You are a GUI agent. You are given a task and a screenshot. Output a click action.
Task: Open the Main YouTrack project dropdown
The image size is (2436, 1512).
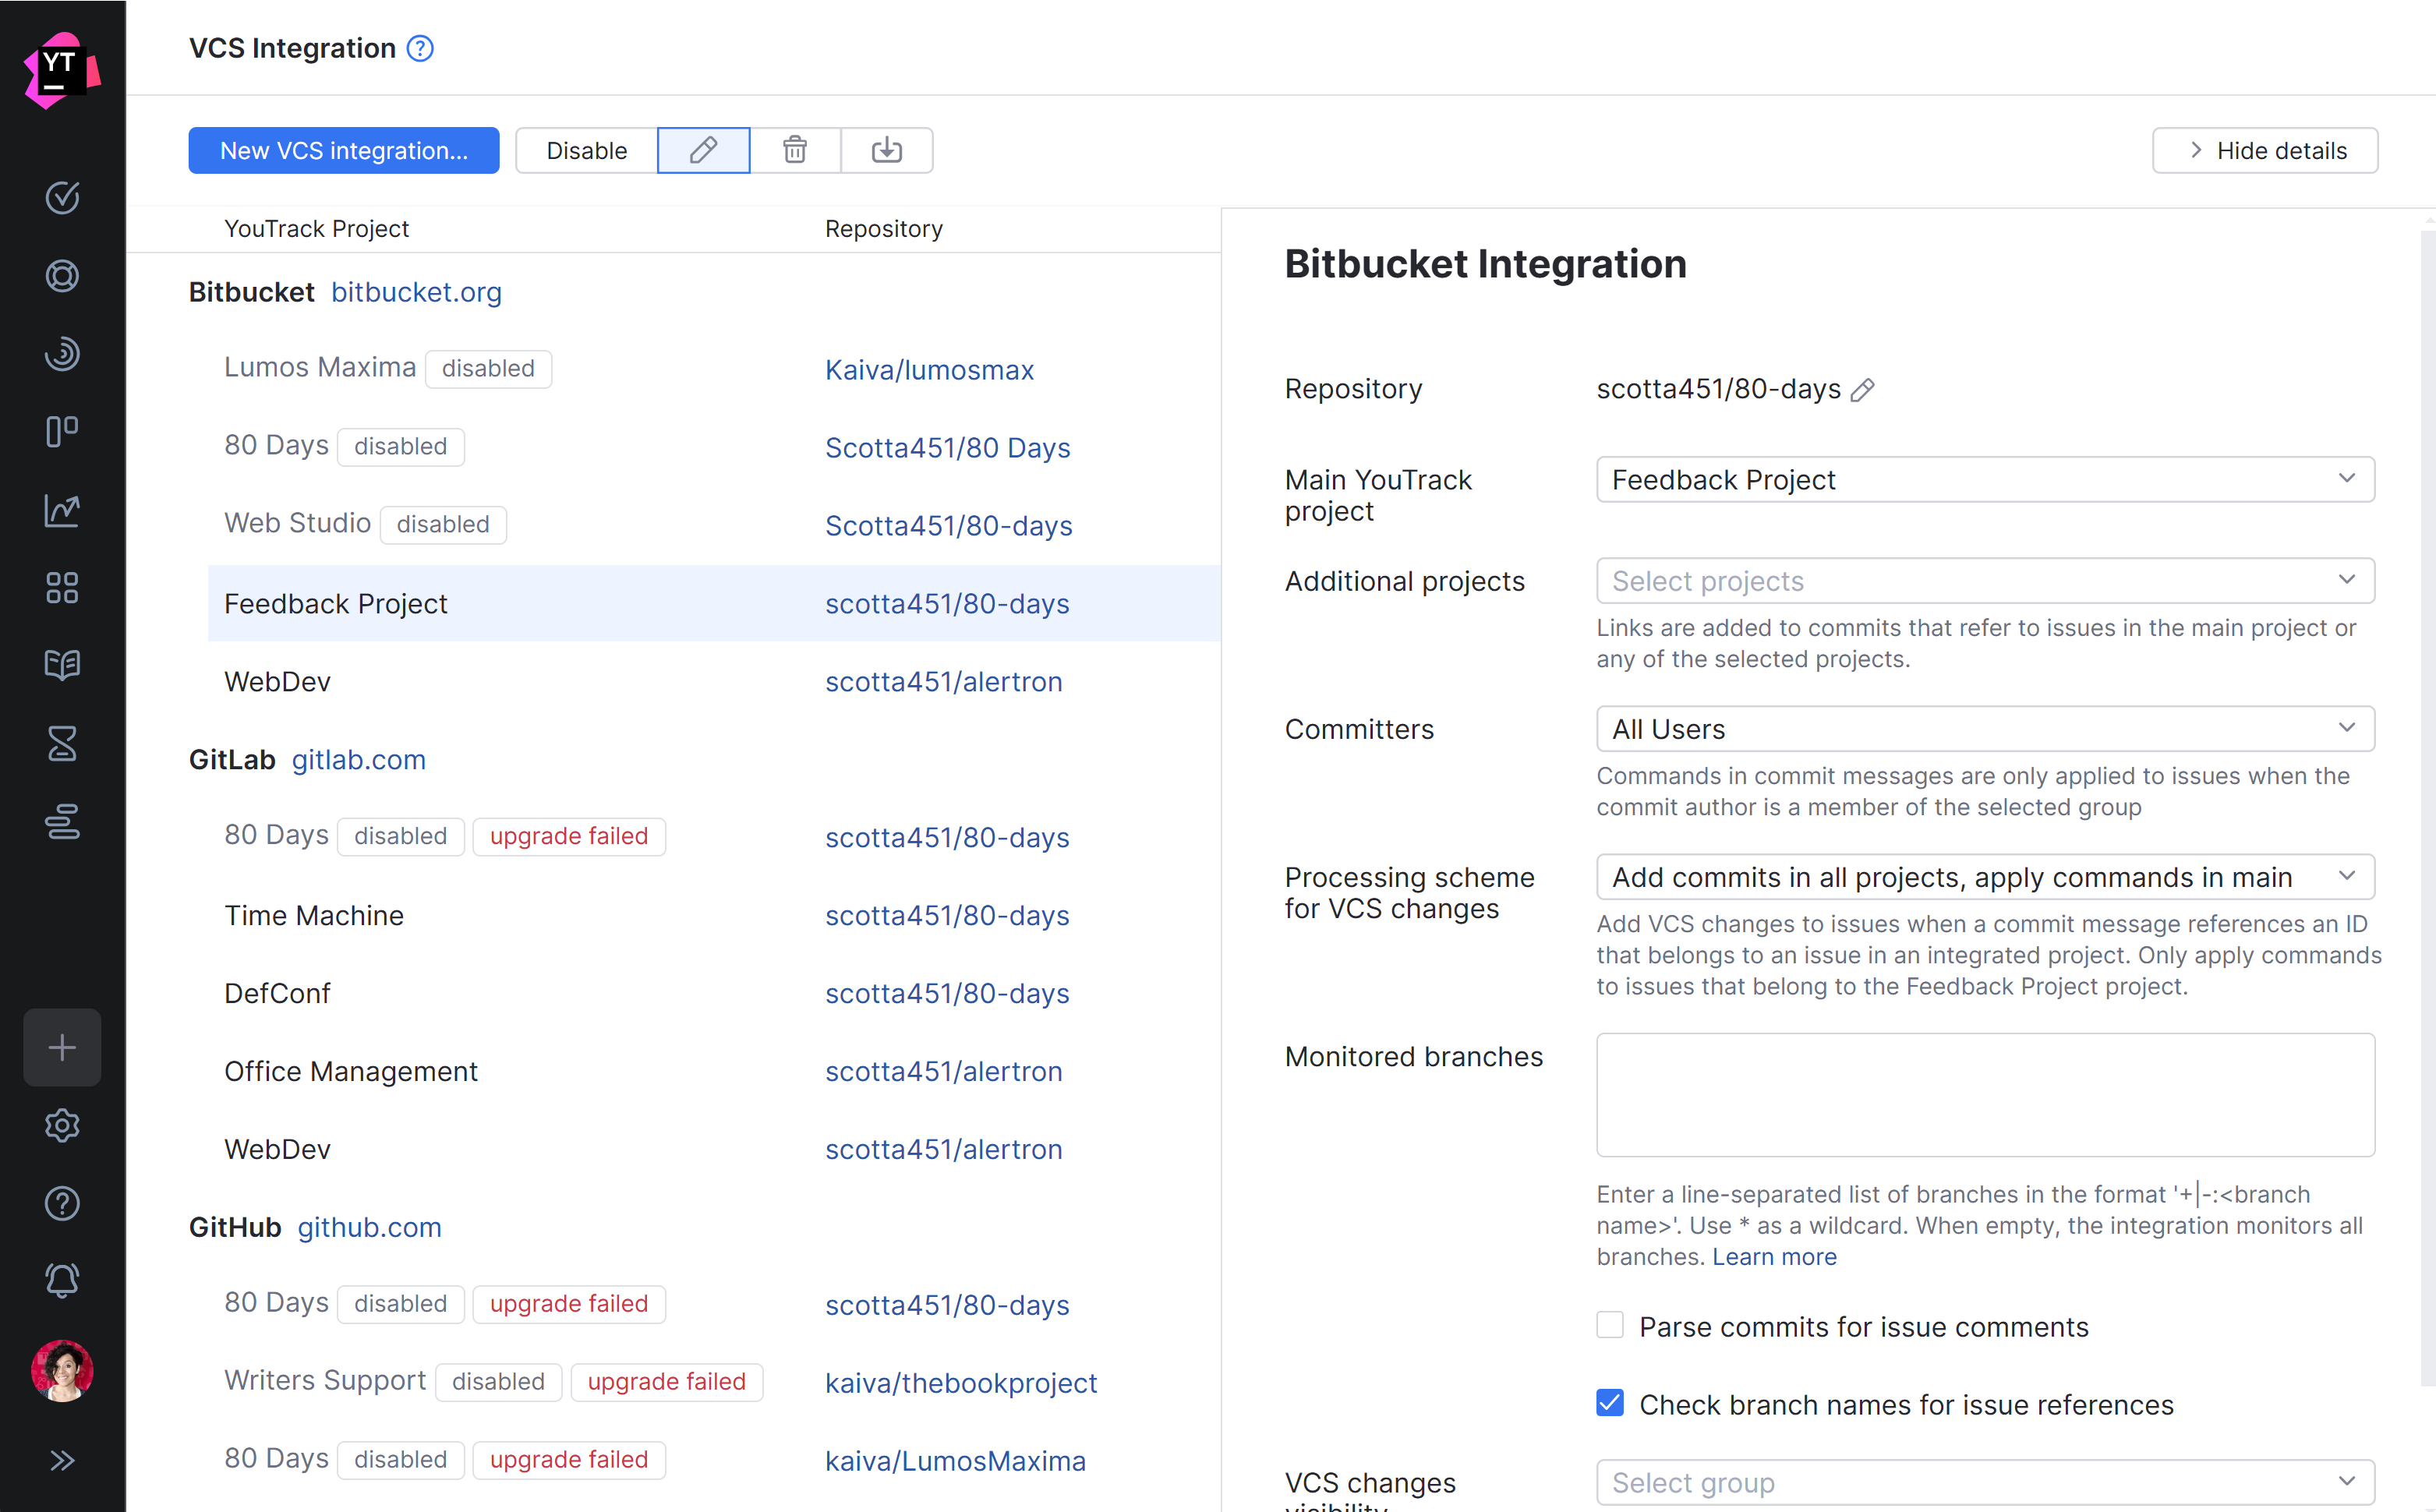[1985, 479]
